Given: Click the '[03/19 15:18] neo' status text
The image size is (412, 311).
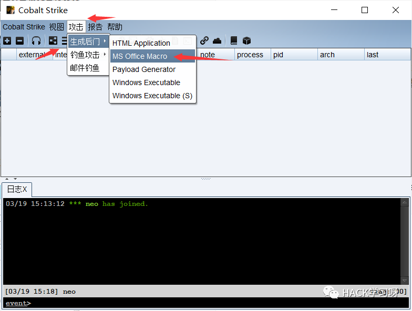Looking at the screenshot, I should (x=40, y=292).
